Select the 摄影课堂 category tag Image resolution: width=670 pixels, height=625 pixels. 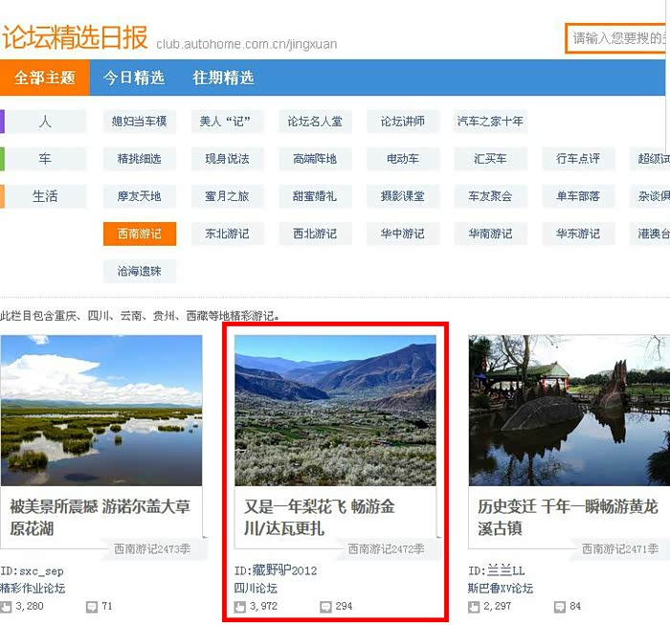402,196
